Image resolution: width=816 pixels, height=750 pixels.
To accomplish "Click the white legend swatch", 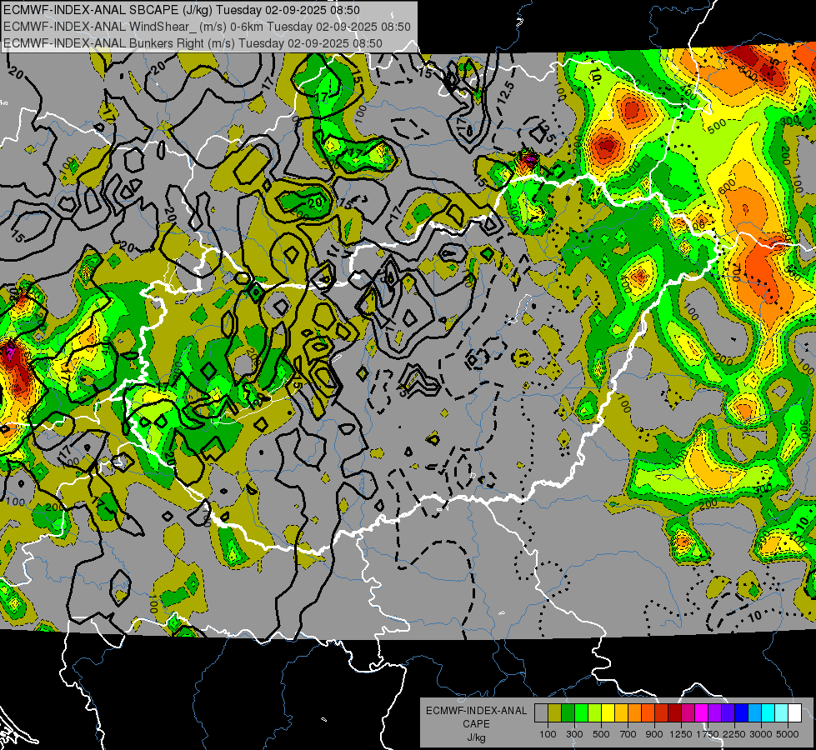I will coord(794,713).
